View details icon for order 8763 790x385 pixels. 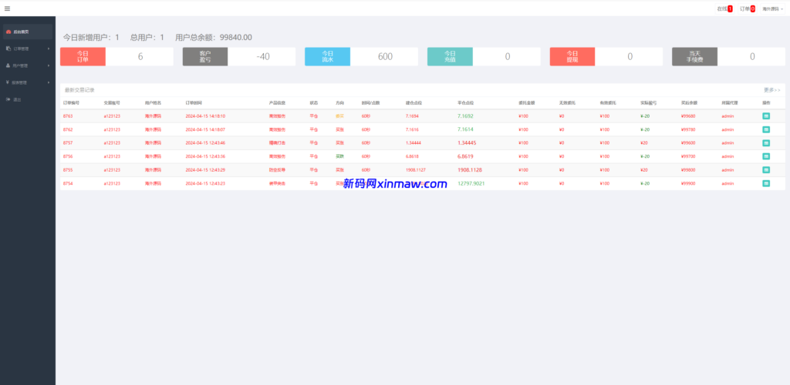coord(766,115)
